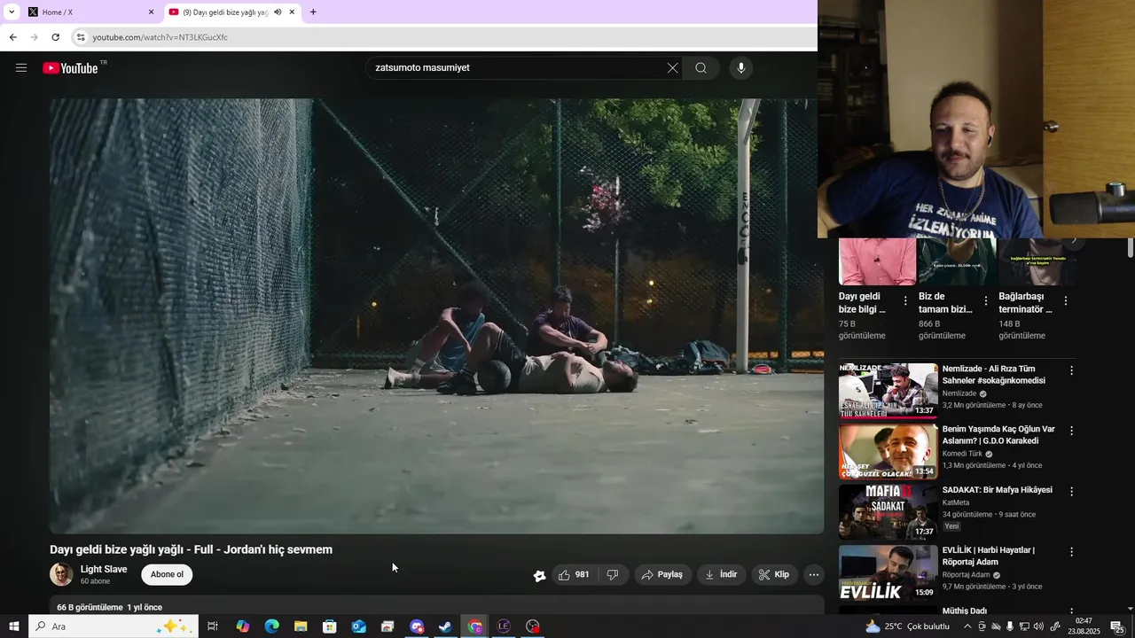Open Benim Yaşımda Kaç Oğlun Var thumbnail
Image resolution: width=1135 pixels, height=638 pixels.
888,451
